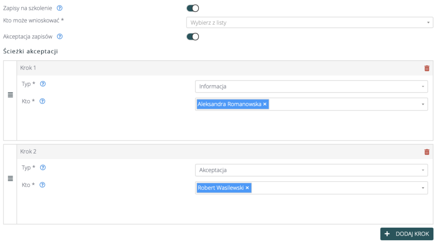Image resolution: width=442 pixels, height=245 pixels.
Task: Click drag handle icon for Krok 1
Action: point(10,95)
